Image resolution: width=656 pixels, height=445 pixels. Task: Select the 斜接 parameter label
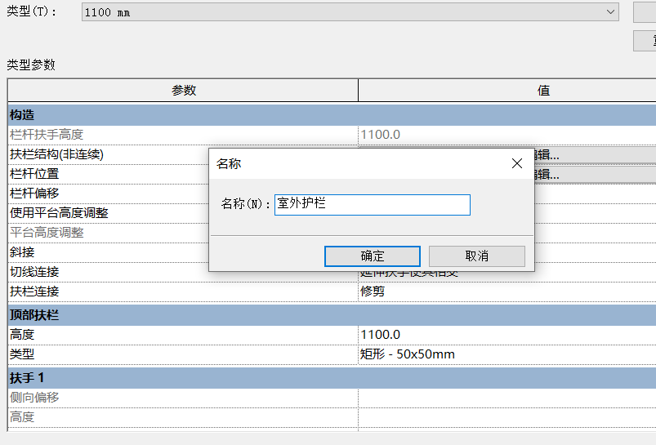(22, 252)
